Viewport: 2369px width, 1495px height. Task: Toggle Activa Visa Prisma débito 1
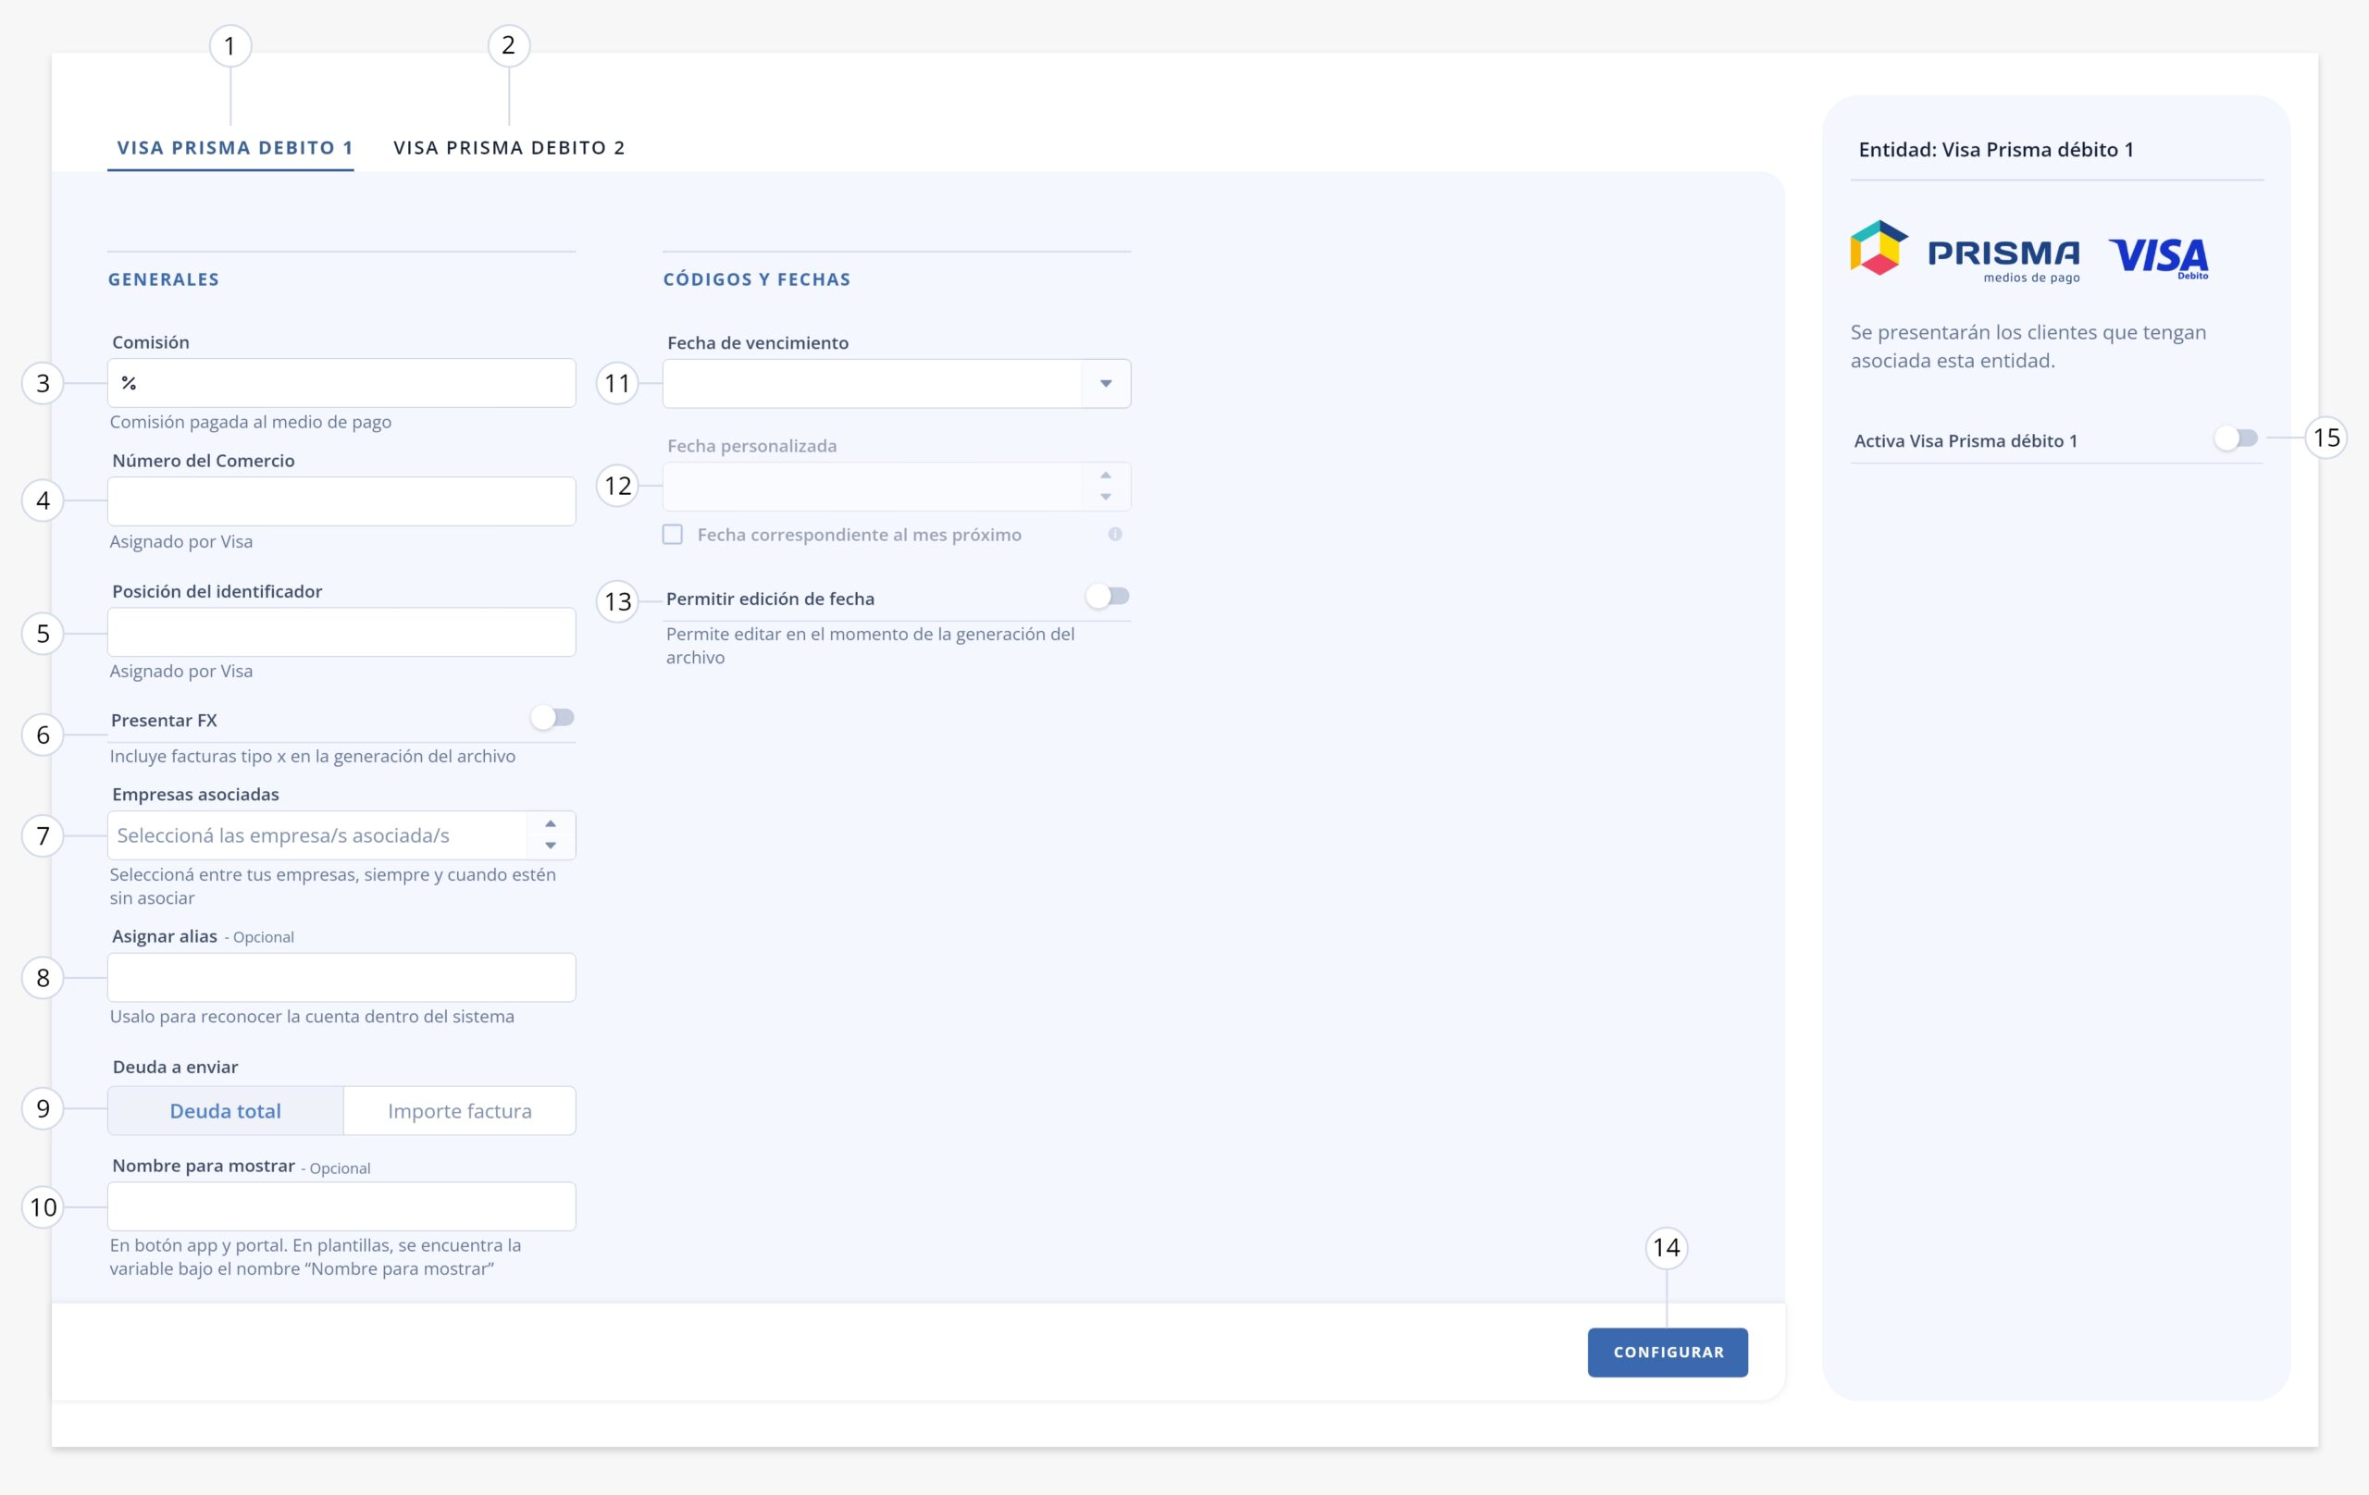2236,438
